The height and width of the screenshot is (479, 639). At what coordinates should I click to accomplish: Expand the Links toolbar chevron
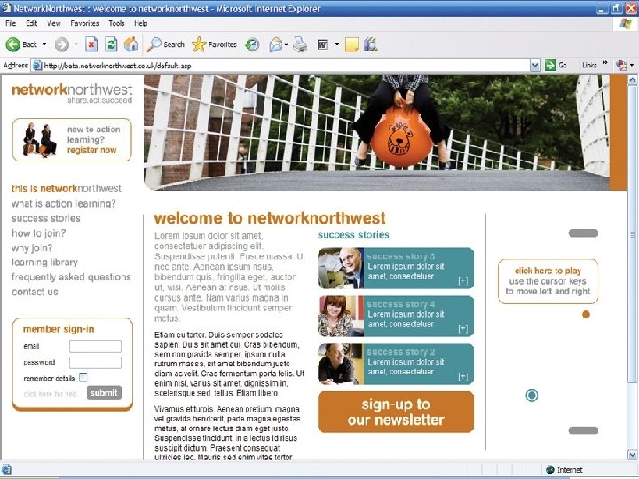click(605, 63)
